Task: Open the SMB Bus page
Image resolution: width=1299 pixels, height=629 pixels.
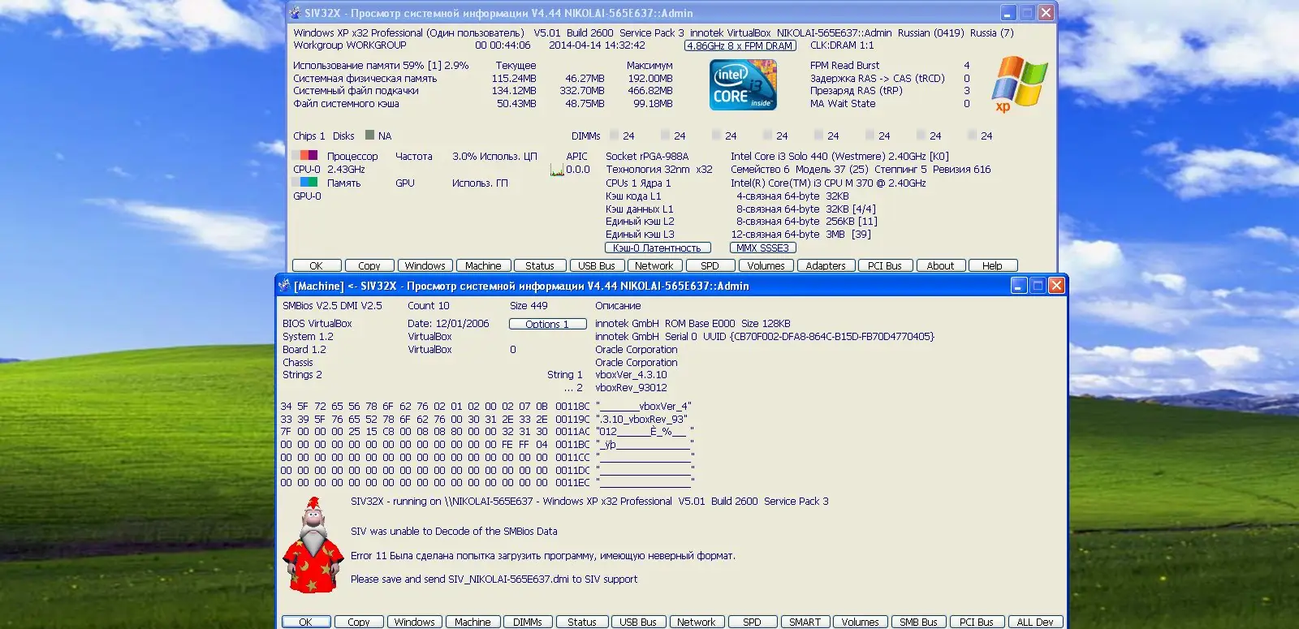Action: coord(919,622)
